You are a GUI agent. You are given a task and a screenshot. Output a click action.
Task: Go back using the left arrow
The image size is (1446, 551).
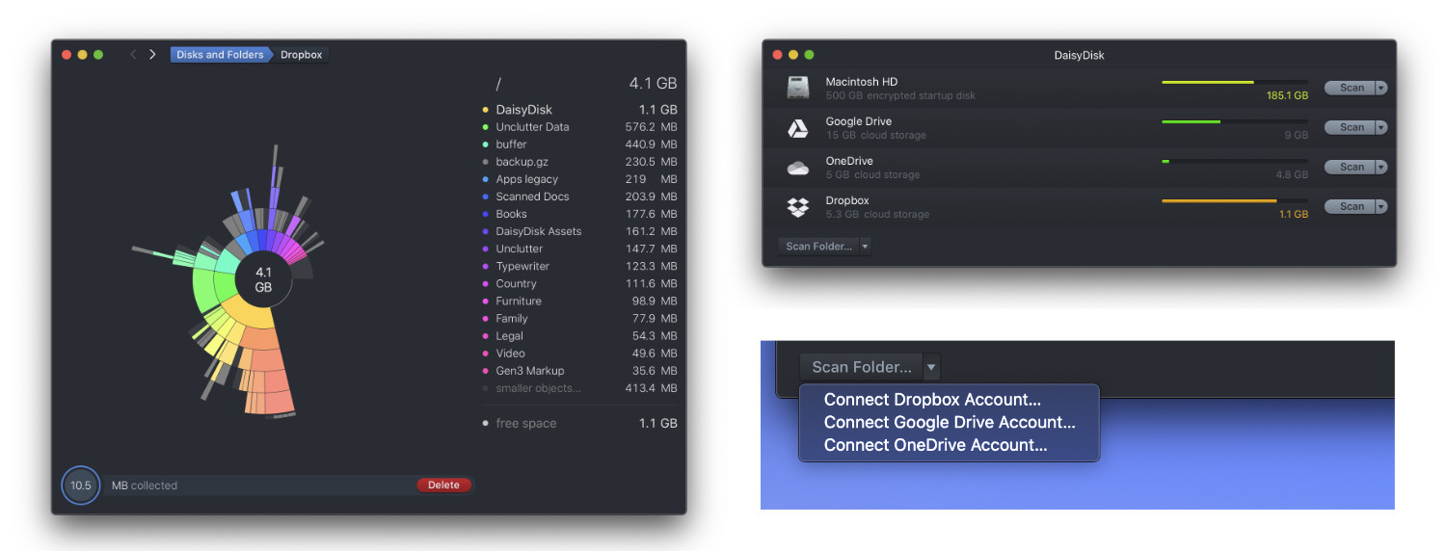pyautogui.click(x=134, y=55)
